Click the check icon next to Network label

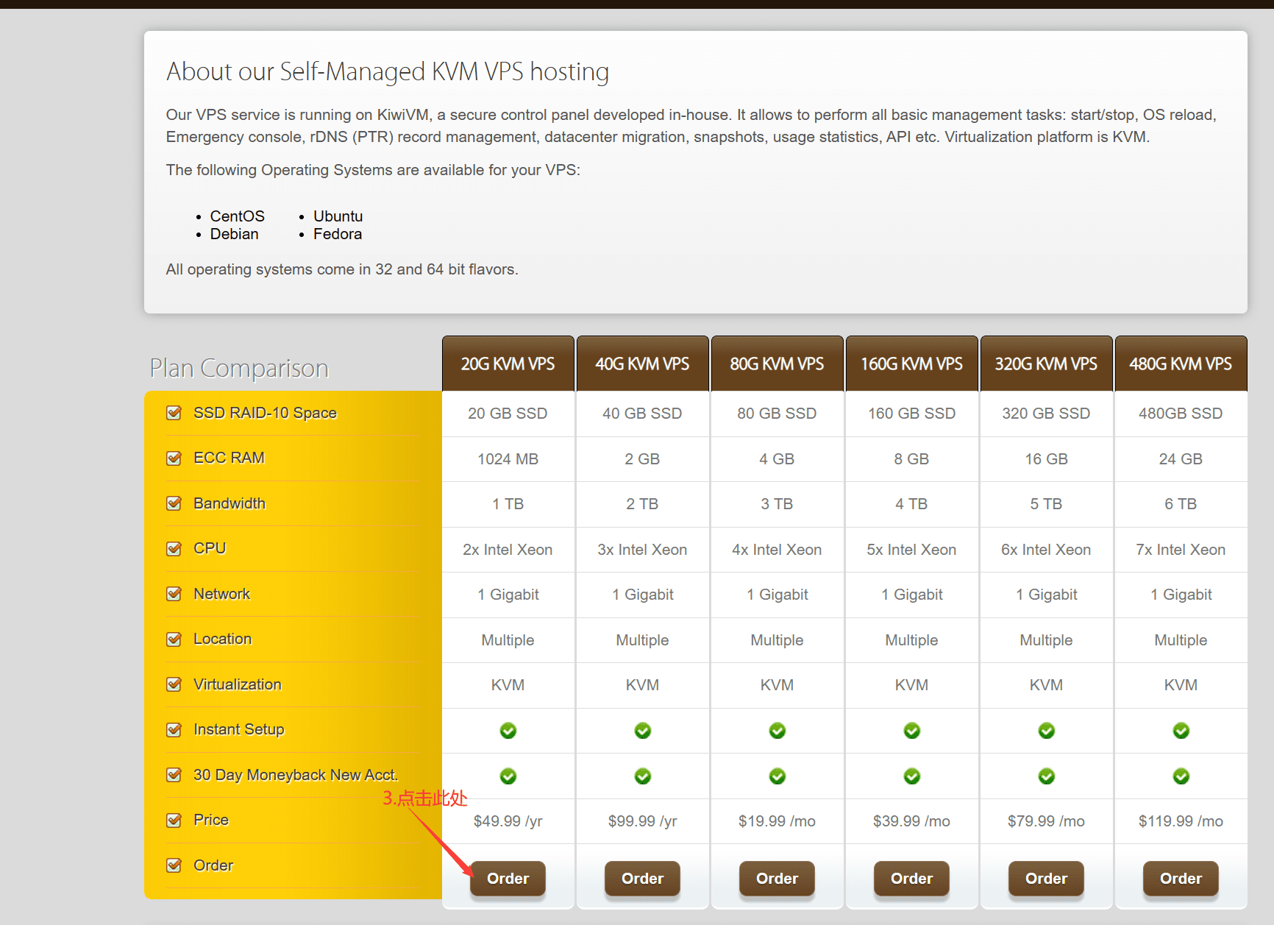pyautogui.click(x=174, y=594)
